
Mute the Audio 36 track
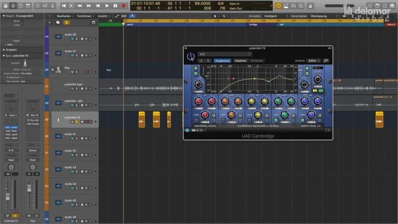tap(72, 39)
